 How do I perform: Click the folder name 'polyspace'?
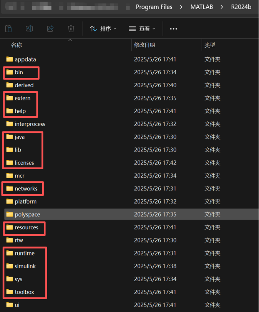click(x=27, y=215)
